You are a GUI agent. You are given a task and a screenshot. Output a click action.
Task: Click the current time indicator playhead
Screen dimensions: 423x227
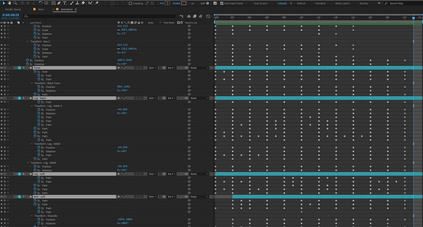414,18
